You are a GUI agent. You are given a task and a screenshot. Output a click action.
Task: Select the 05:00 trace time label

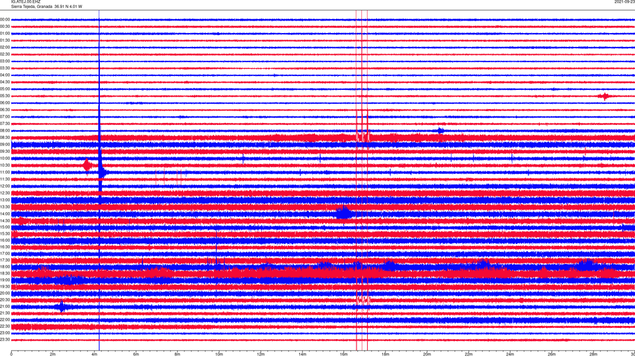(5, 89)
